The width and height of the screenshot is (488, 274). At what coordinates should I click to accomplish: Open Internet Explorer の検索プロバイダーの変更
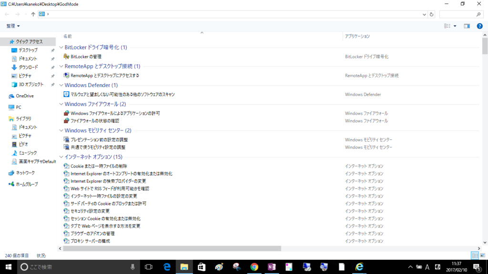tap(108, 181)
